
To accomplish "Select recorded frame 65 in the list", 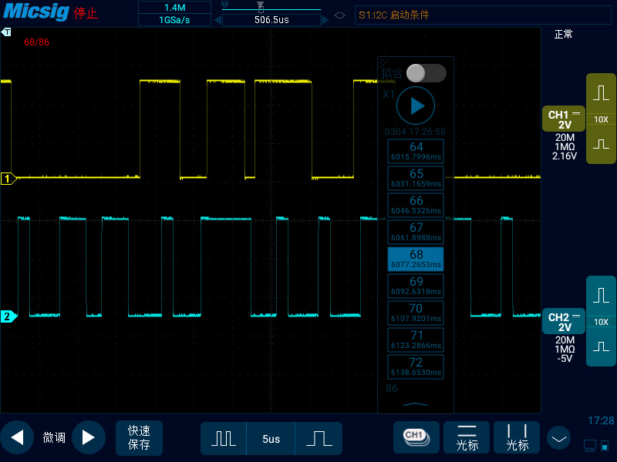I will tap(416, 178).
